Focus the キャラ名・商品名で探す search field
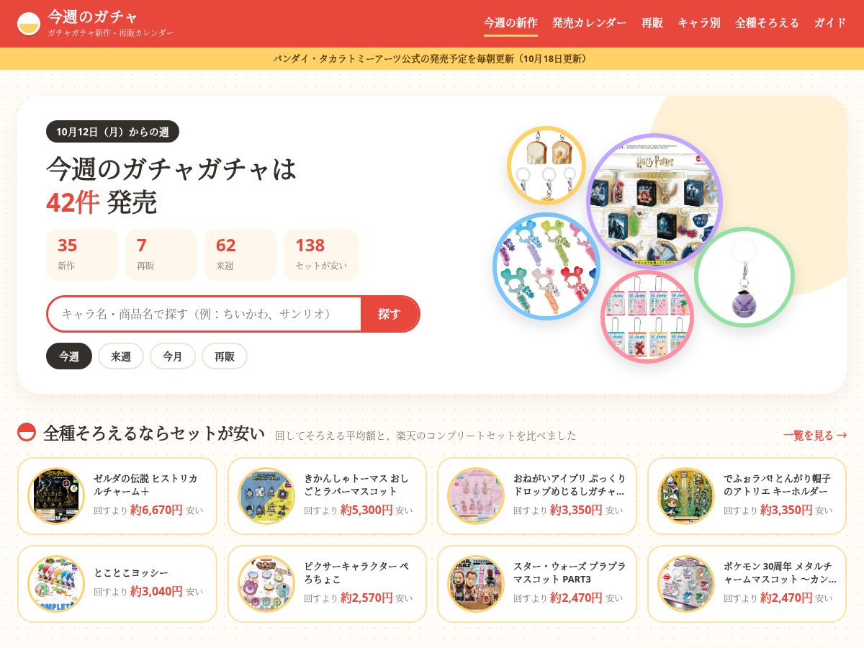 (x=204, y=314)
